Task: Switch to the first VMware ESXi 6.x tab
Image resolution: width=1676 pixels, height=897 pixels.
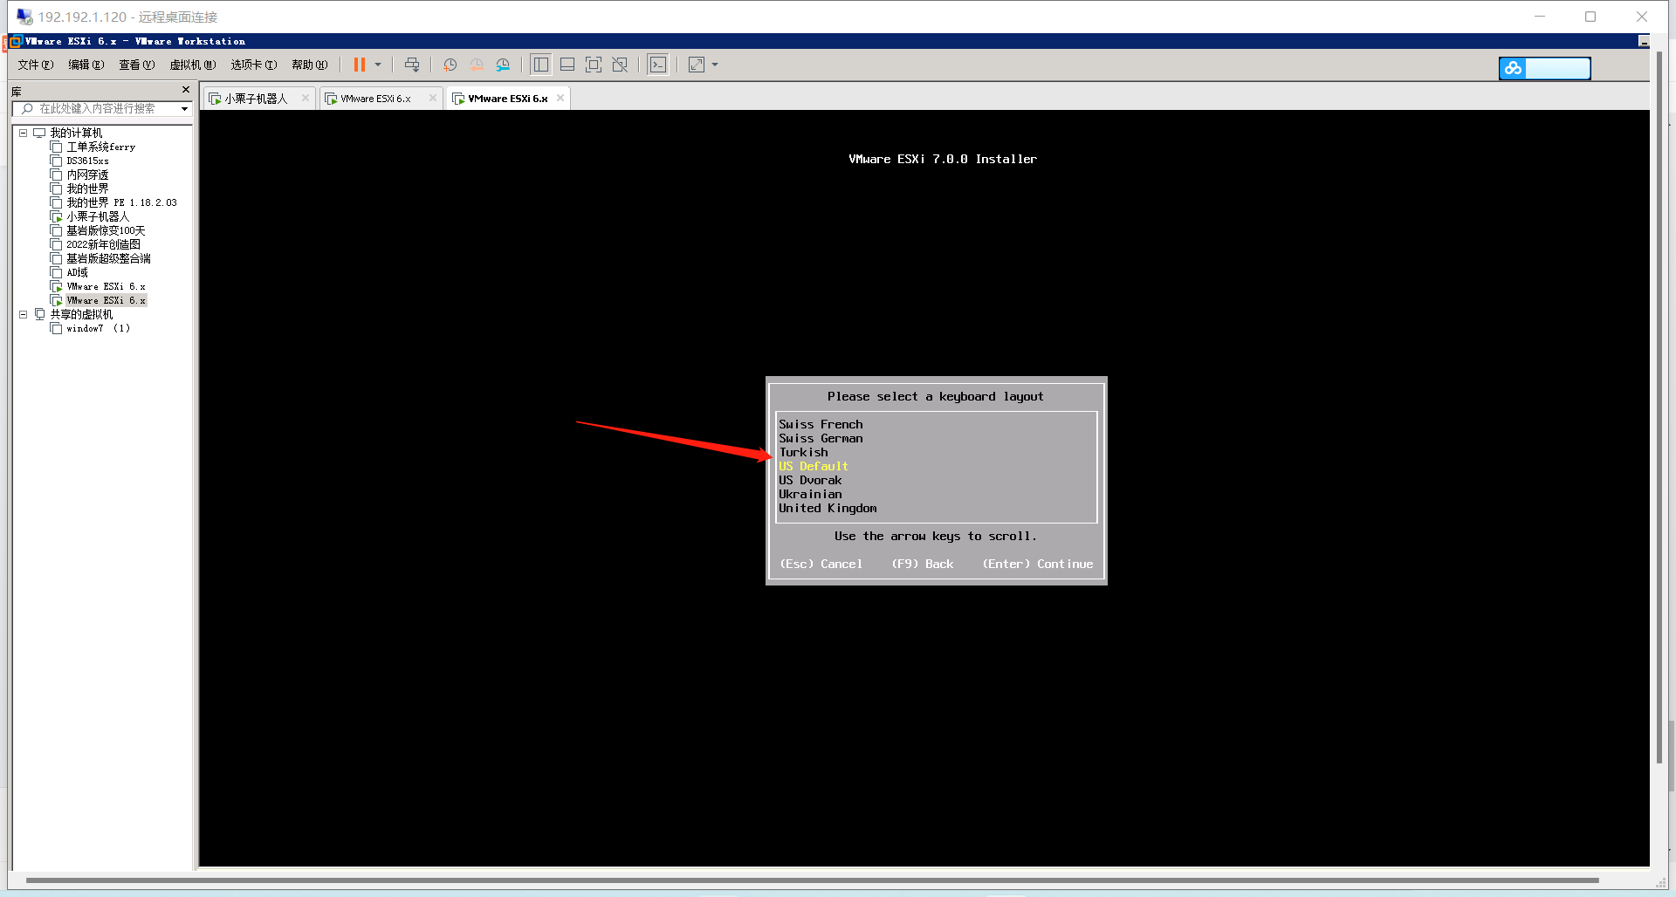Action: point(375,99)
